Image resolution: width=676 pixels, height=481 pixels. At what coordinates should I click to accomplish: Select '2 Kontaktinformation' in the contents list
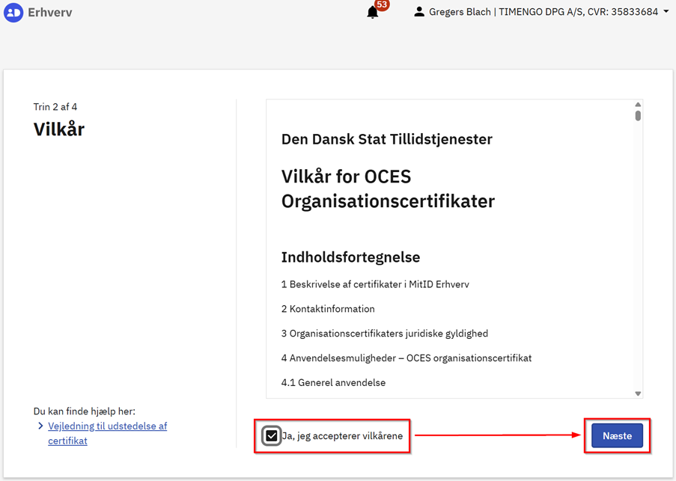point(328,309)
